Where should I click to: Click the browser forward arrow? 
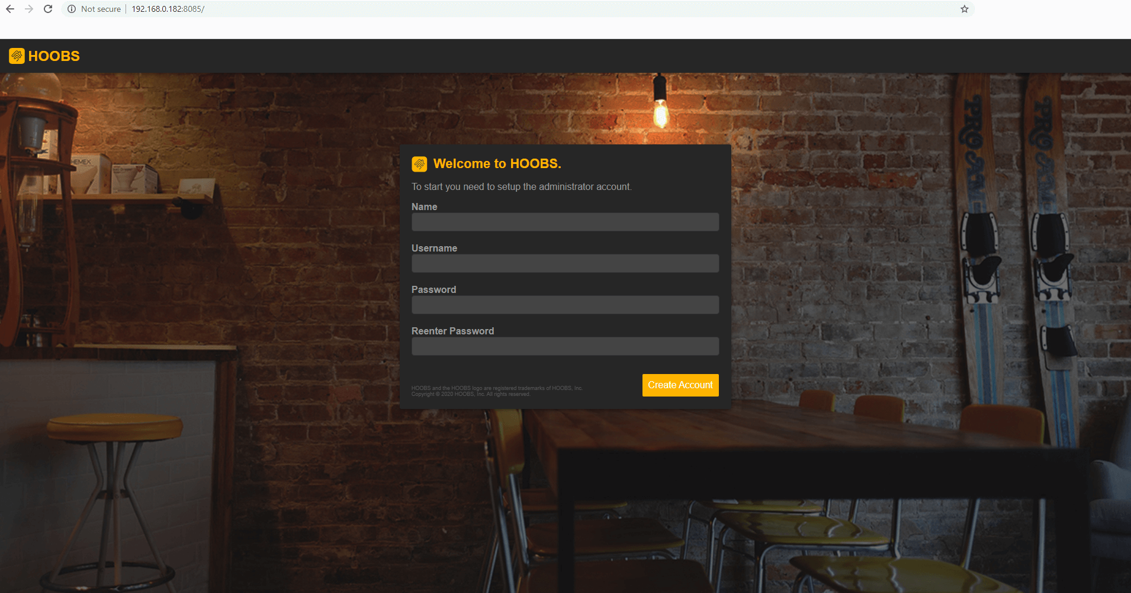pyautogui.click(x=29, y=9)
